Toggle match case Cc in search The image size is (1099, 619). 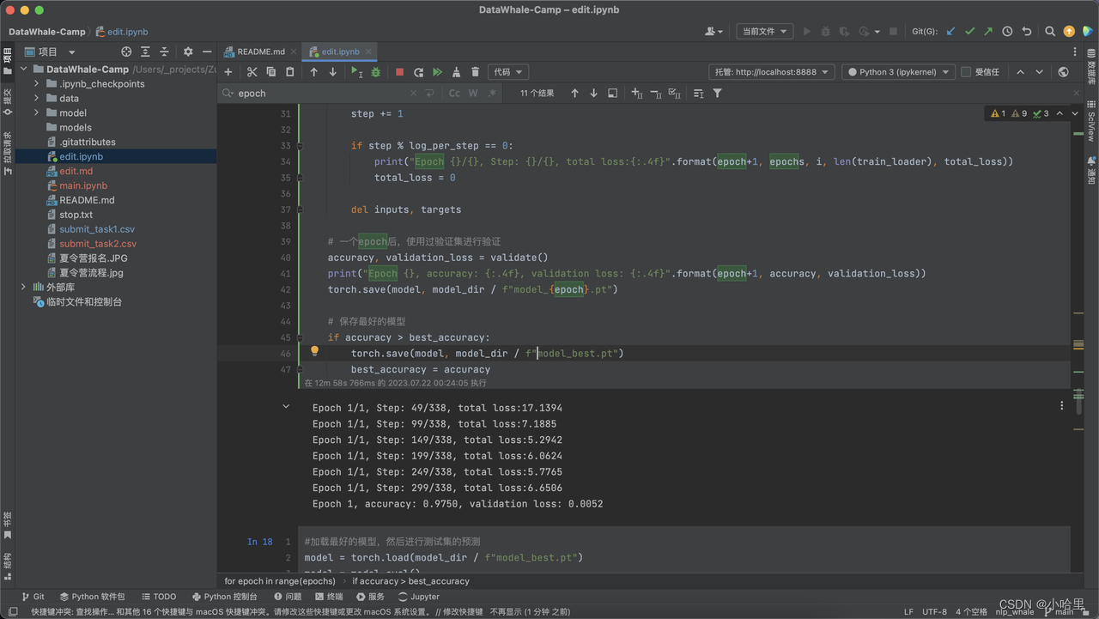(x=454, y=93)
